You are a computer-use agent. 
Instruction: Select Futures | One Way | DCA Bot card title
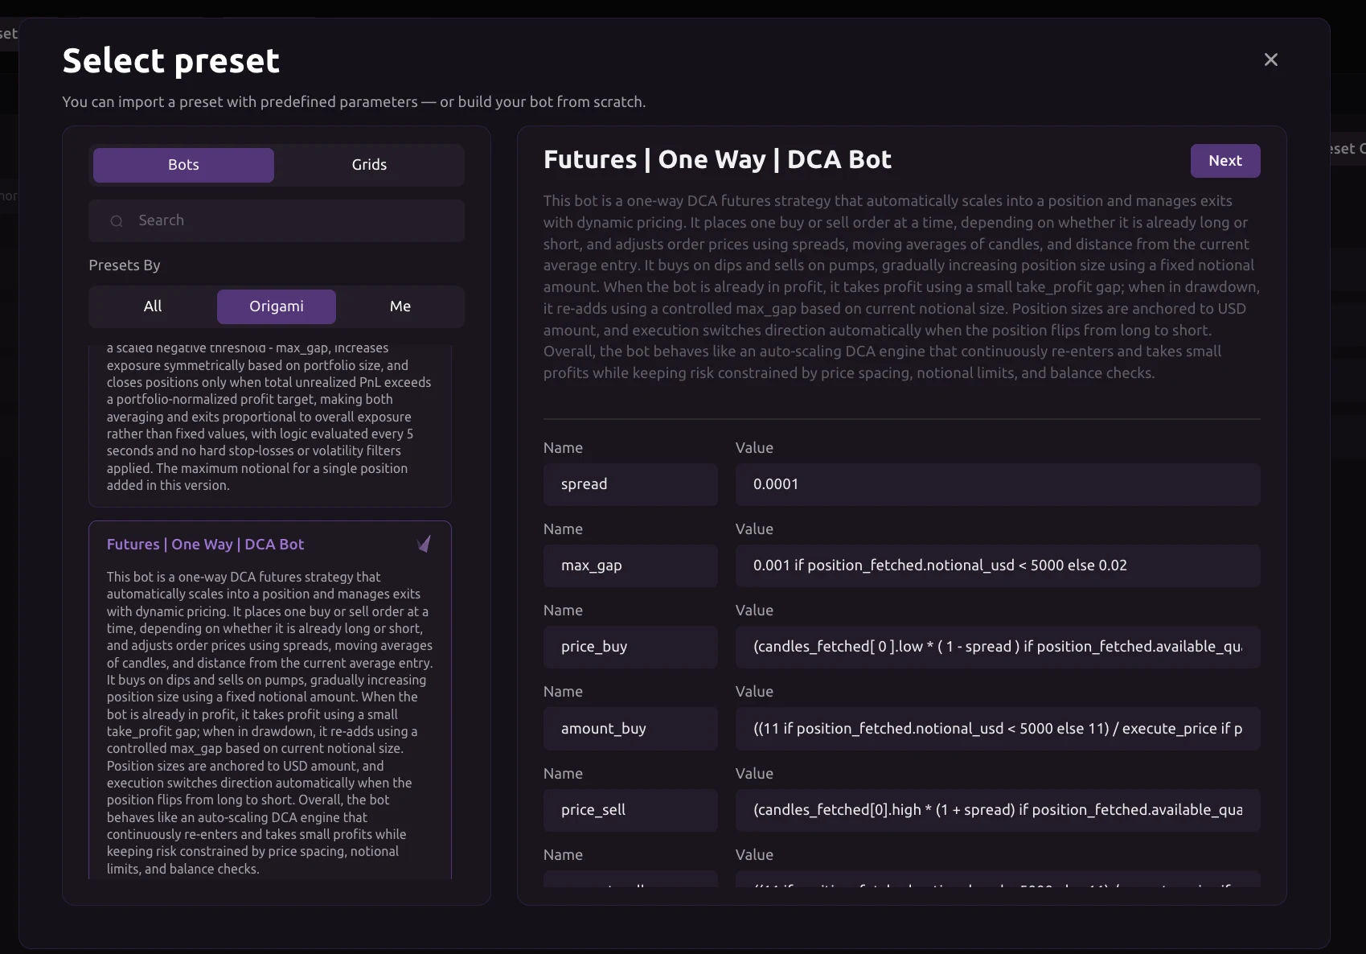(205, 545)
